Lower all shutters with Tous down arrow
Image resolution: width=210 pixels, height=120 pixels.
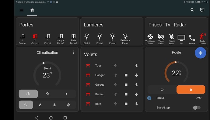point(137,66)
